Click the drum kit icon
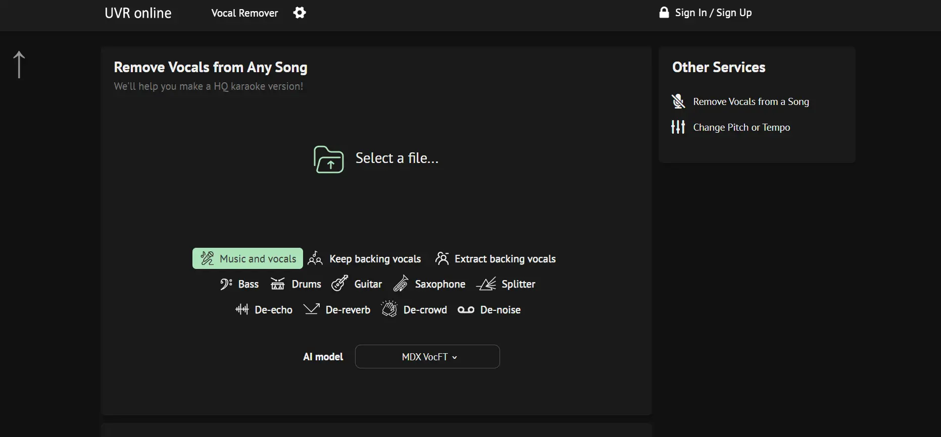The image size is (941, 437). [278, 284]
